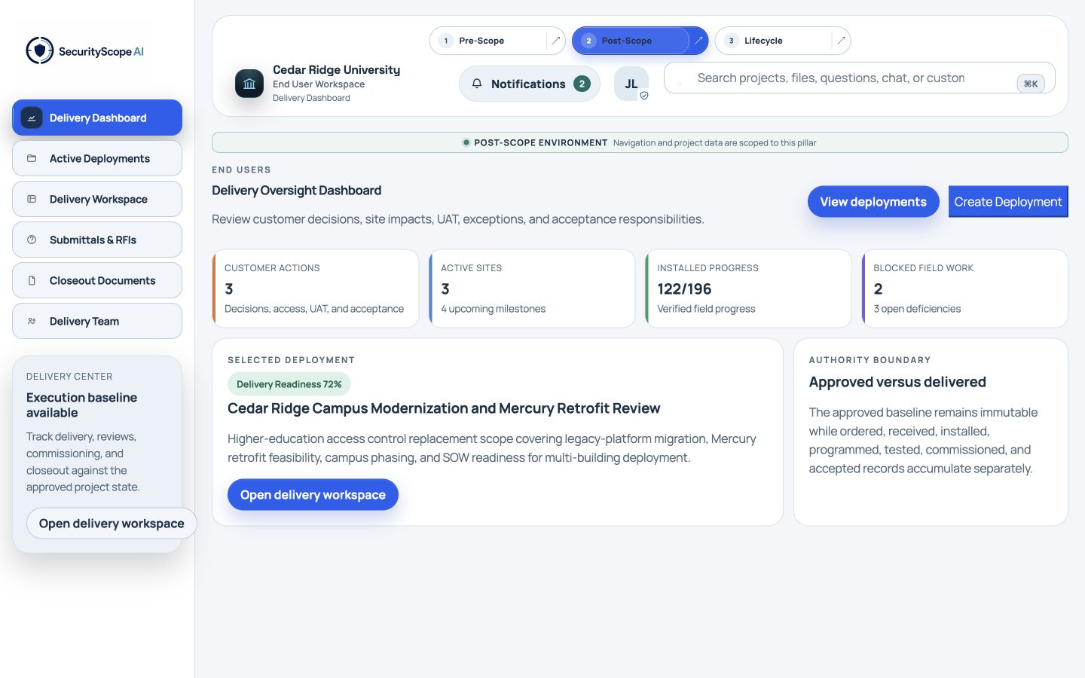Open the Customer Actions summary card
This screenshot has height=678, width=1085.
pyautogui.click(x=316, y=289)
